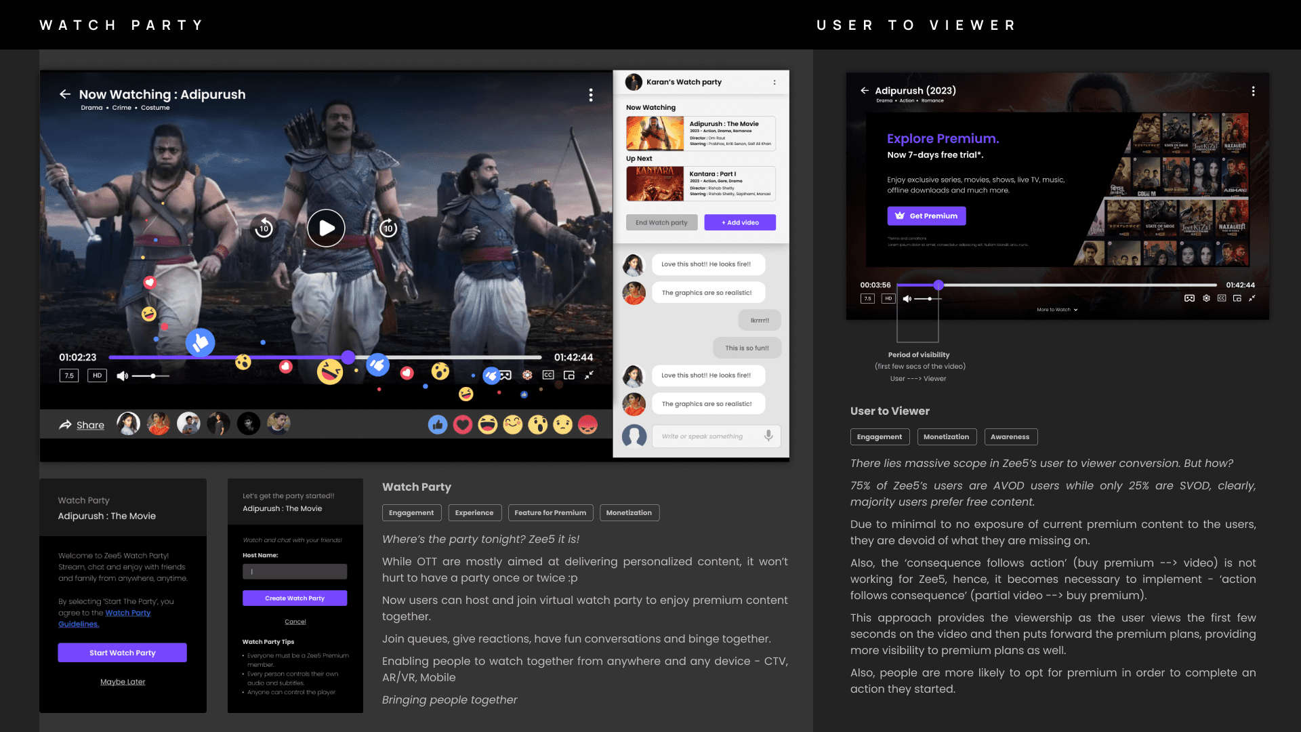Select the Awareness tag
The width and height of the screenshot is (1301, 732).
point(1011,437)
